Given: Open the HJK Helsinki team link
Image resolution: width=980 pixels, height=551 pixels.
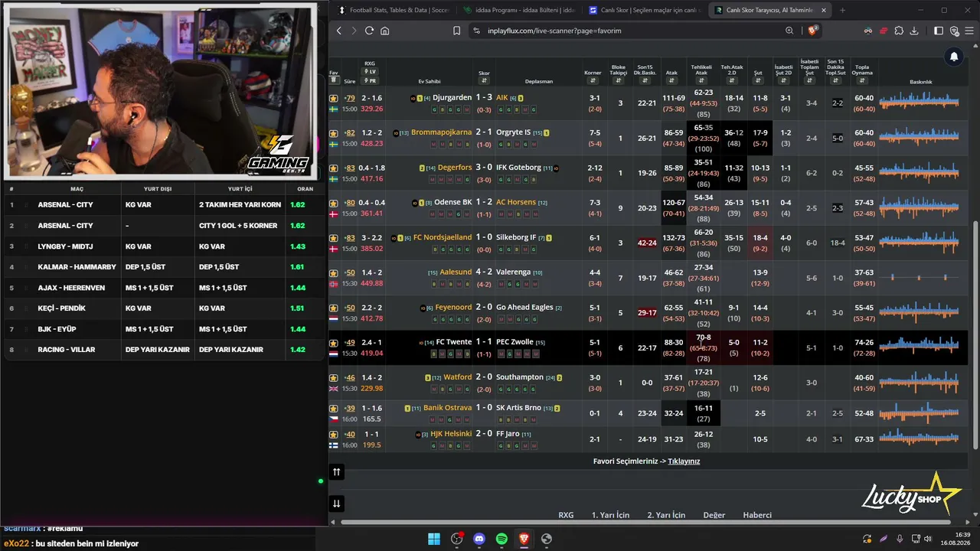Looking at the screenshot, I should tap(451, 434).
